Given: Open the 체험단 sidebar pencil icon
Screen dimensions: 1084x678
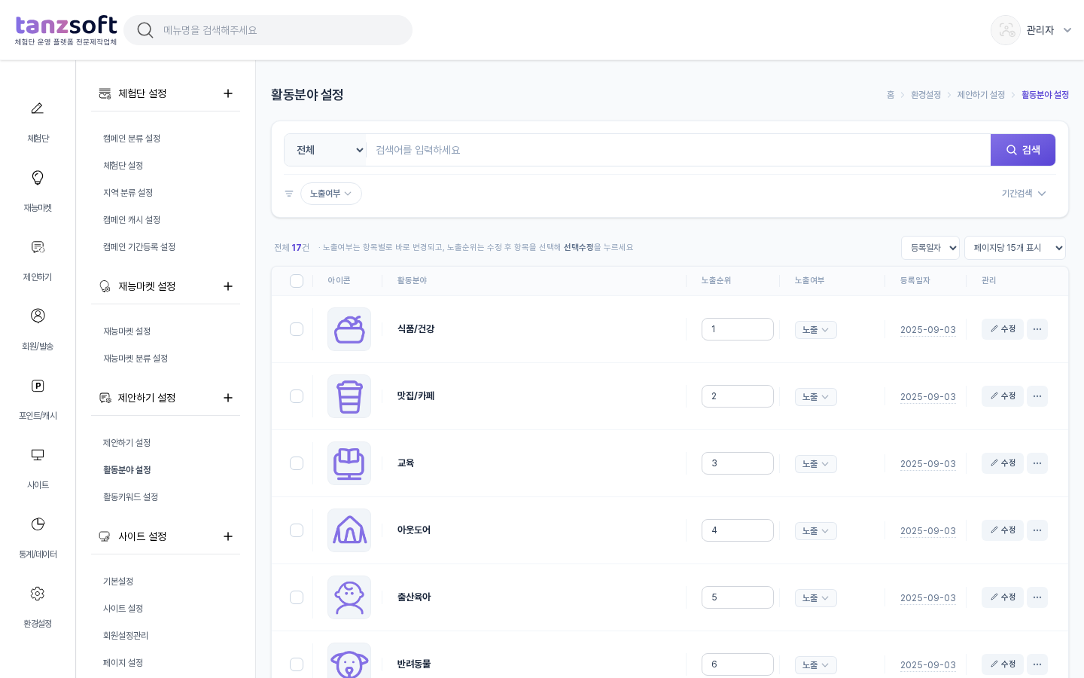Looking at the screenshot, I should 38,108.
